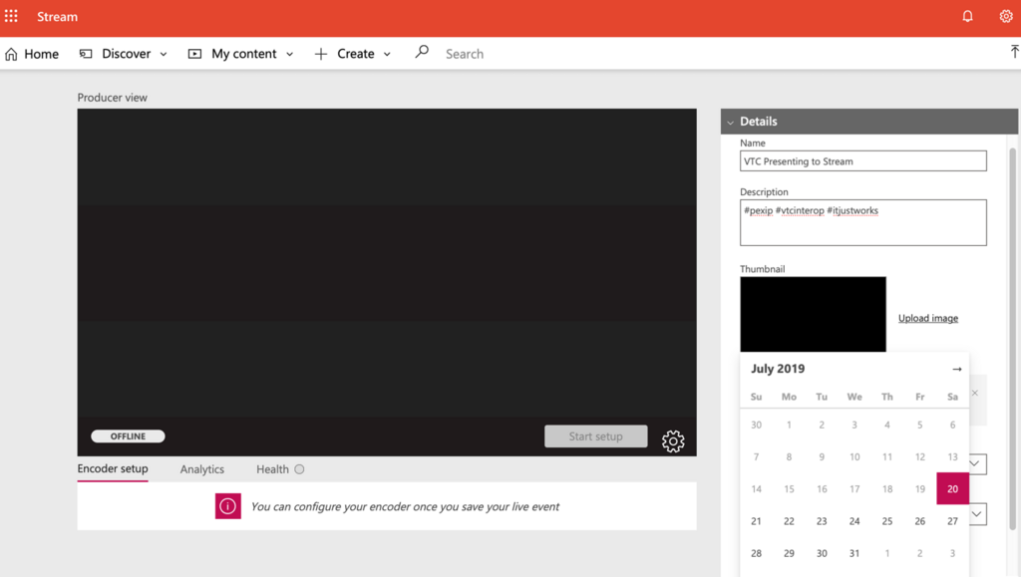Click the Stream title in the header
1021x577 pixels.
pyautogui.click(x=57, y=16)
